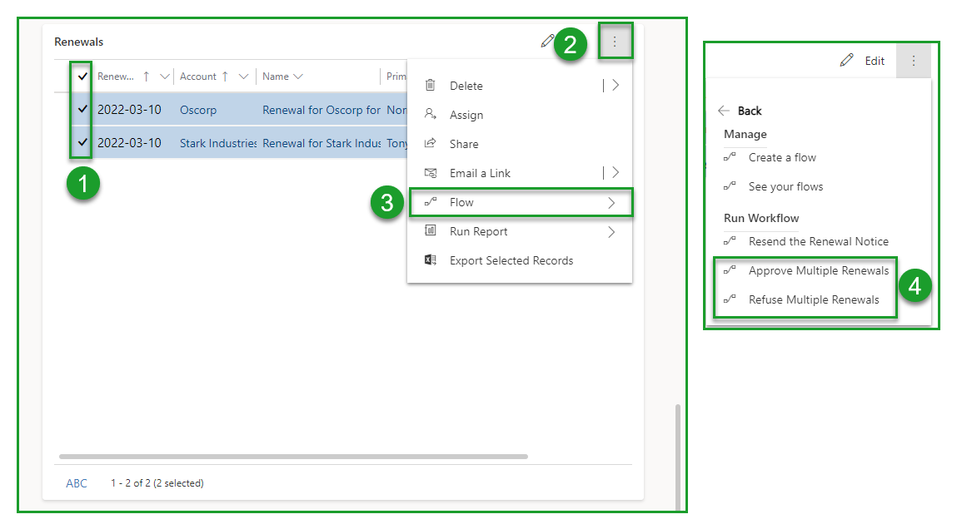Viewport: 957px width, 529px height.
Task: Open the Name column dropdown arrow
Action: 298,77
